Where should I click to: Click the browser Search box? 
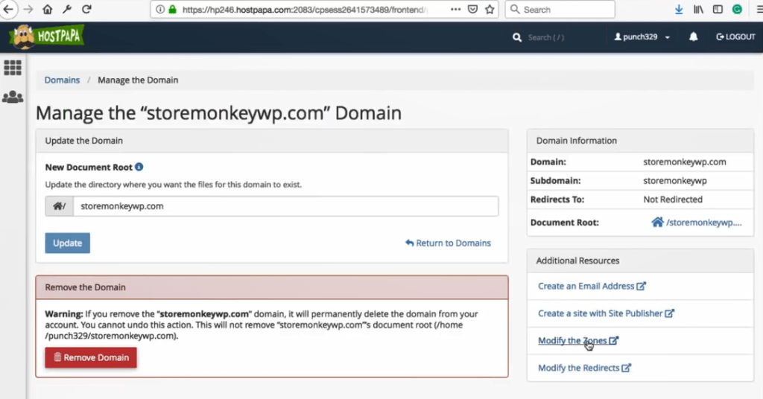(x=560, y=9)
